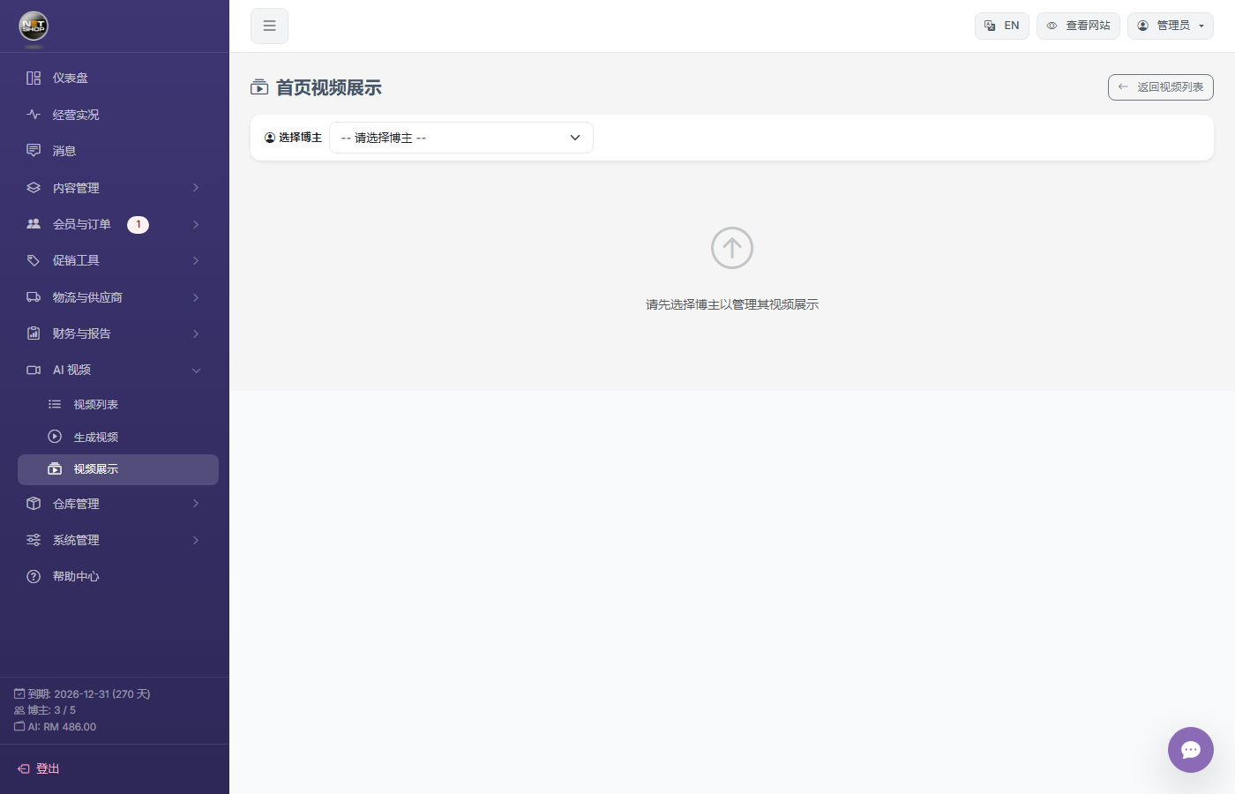The height and width of the screenshot is (794, 1235).
Task: Click the AI 视频 camera icon
Action: pos(34,370)
